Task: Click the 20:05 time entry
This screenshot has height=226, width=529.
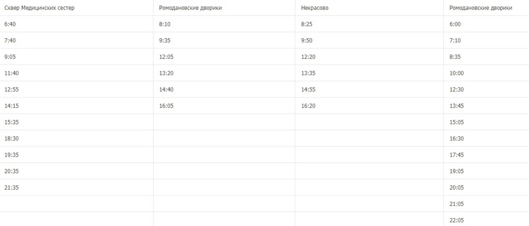Action: (456, 187)
